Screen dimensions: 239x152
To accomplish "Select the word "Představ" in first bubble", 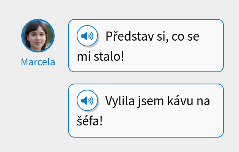I will click(130, 36).
